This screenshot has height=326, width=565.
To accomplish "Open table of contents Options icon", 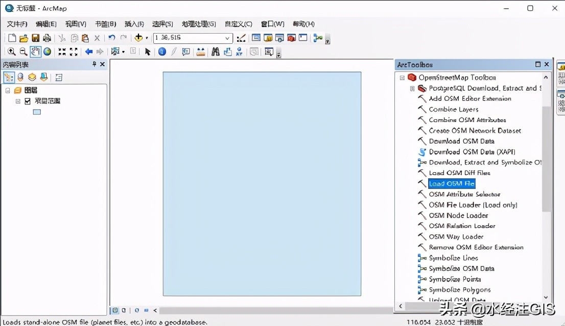I will coord(59,77).
